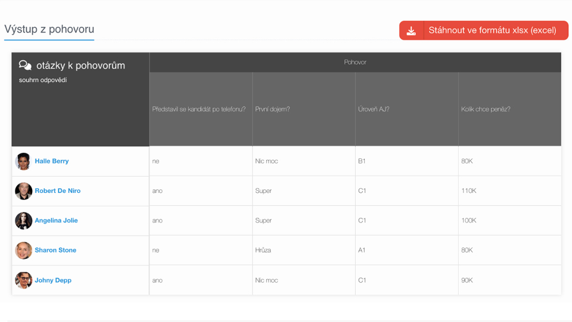Click Robert De Niro's 110K salary cell
572x322 pixels.
pyautogui.click(x=469, y=191)
